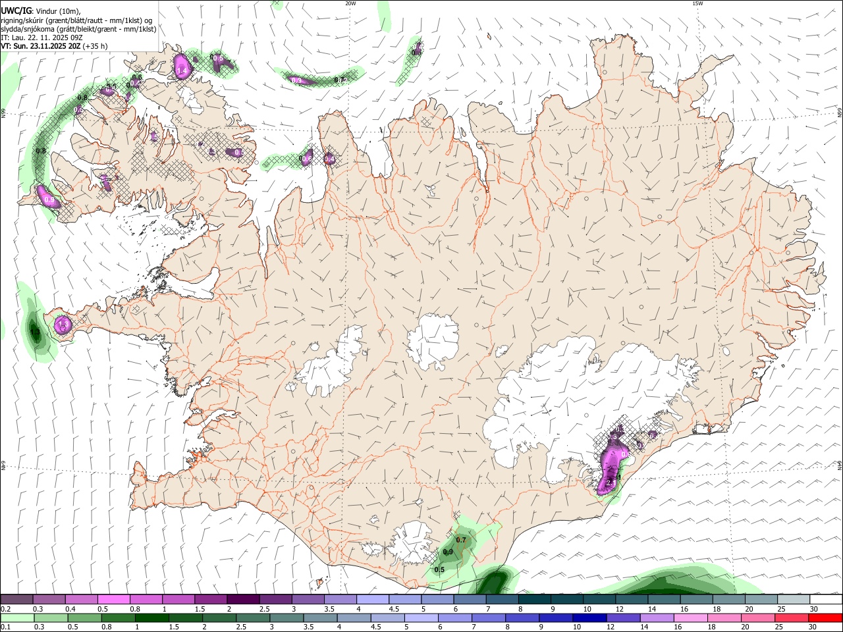
Task: Pick the white swatch ending the upper legend
Action: click(x=826, y=600)
